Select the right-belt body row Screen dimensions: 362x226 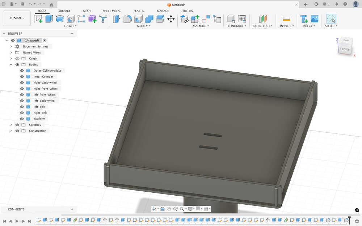coord(40,113)
